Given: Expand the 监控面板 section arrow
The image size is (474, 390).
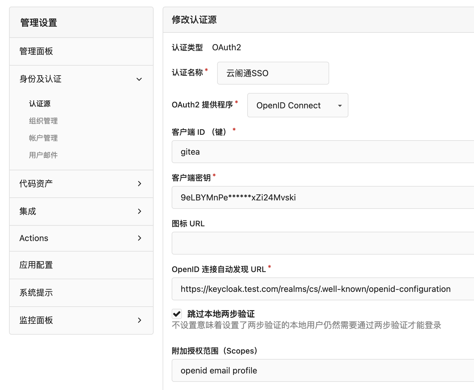Looking at the screenshot, I should click(x=139, y=320).
